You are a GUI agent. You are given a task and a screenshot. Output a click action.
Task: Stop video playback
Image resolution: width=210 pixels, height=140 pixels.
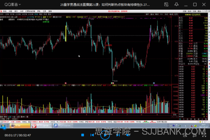(x=82, y=135)
